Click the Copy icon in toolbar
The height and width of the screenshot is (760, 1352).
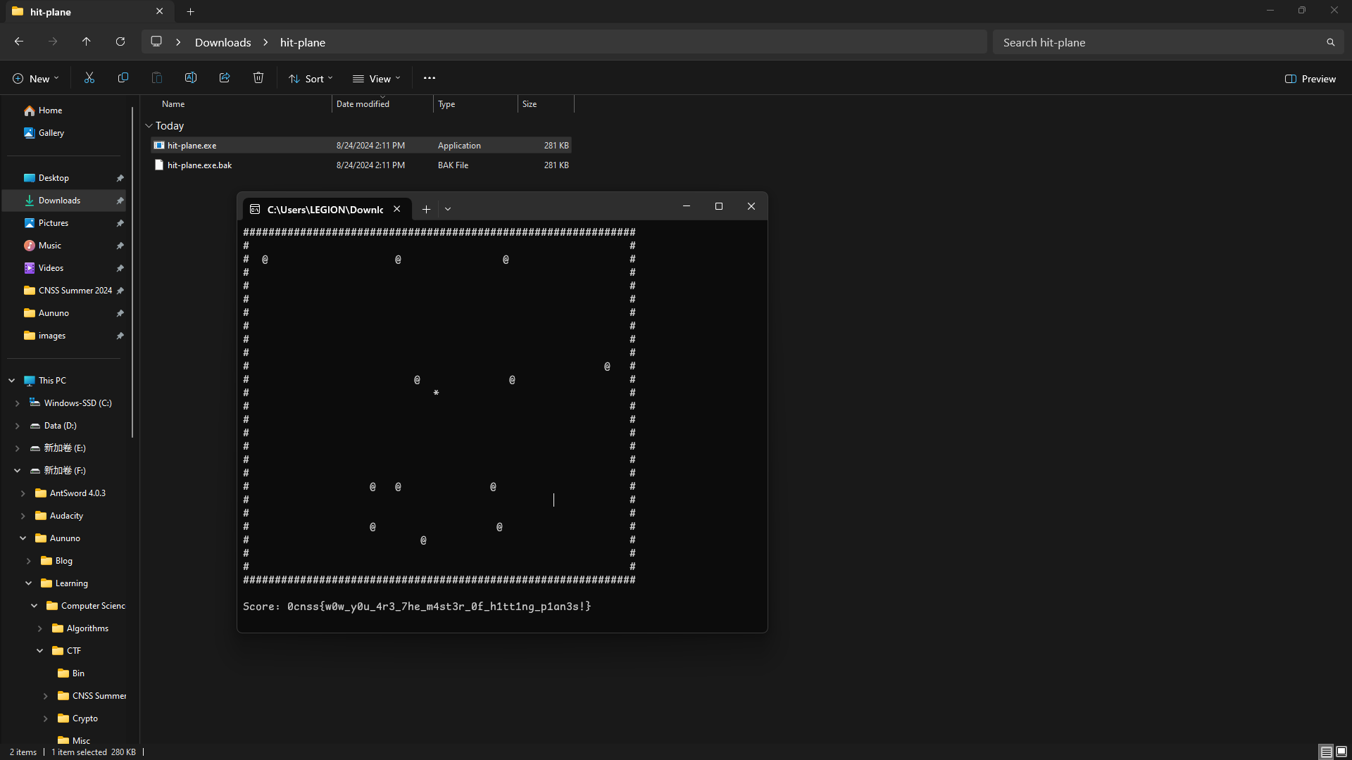(123, 78)
